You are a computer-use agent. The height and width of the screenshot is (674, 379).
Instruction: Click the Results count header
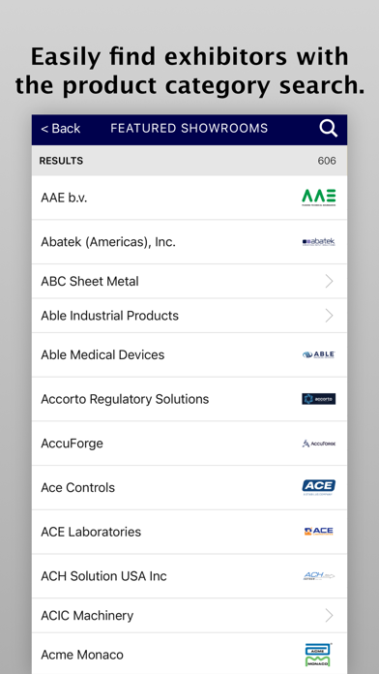[189, 161]
